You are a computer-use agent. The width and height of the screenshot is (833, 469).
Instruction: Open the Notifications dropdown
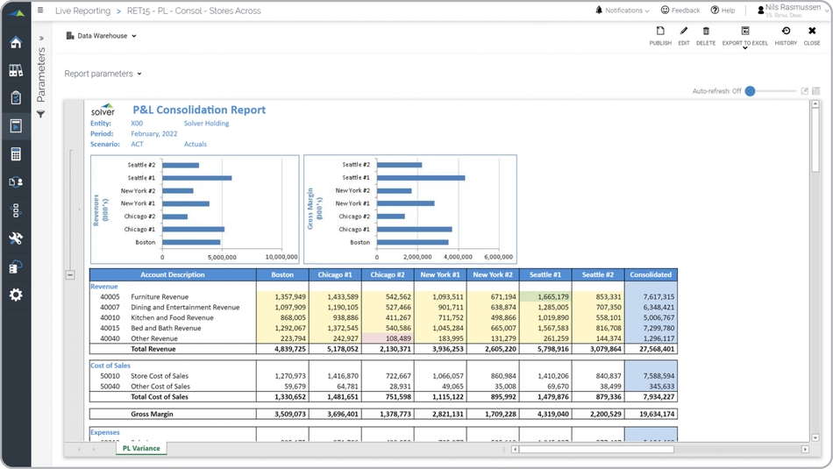(623, 11)
